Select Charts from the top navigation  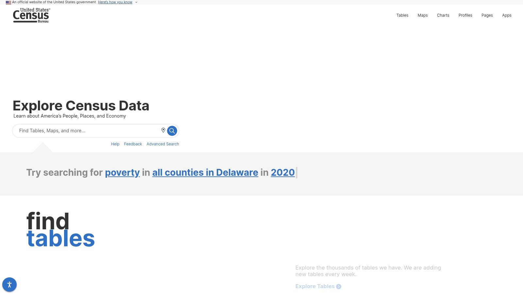point(443,15)
